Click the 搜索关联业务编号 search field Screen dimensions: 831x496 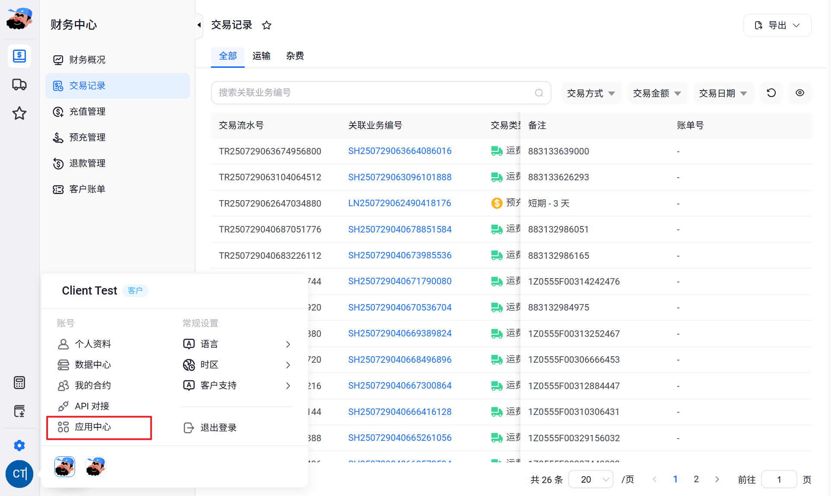pos(381,93)
